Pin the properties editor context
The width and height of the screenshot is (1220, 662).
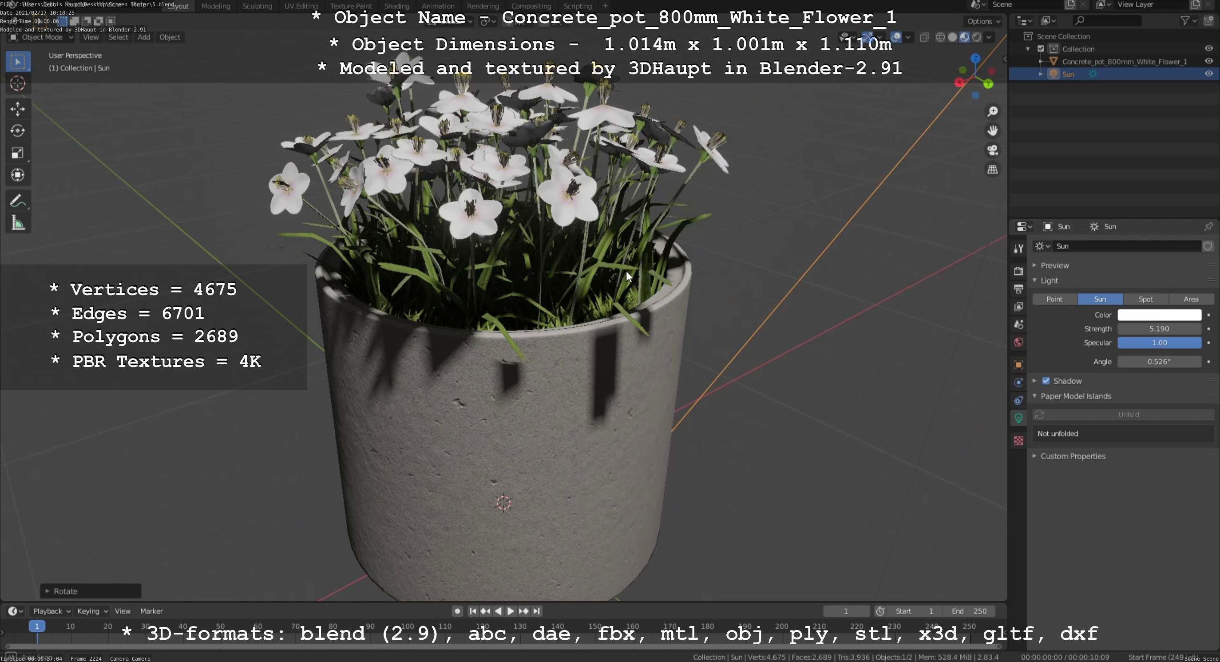point(1208,227)
